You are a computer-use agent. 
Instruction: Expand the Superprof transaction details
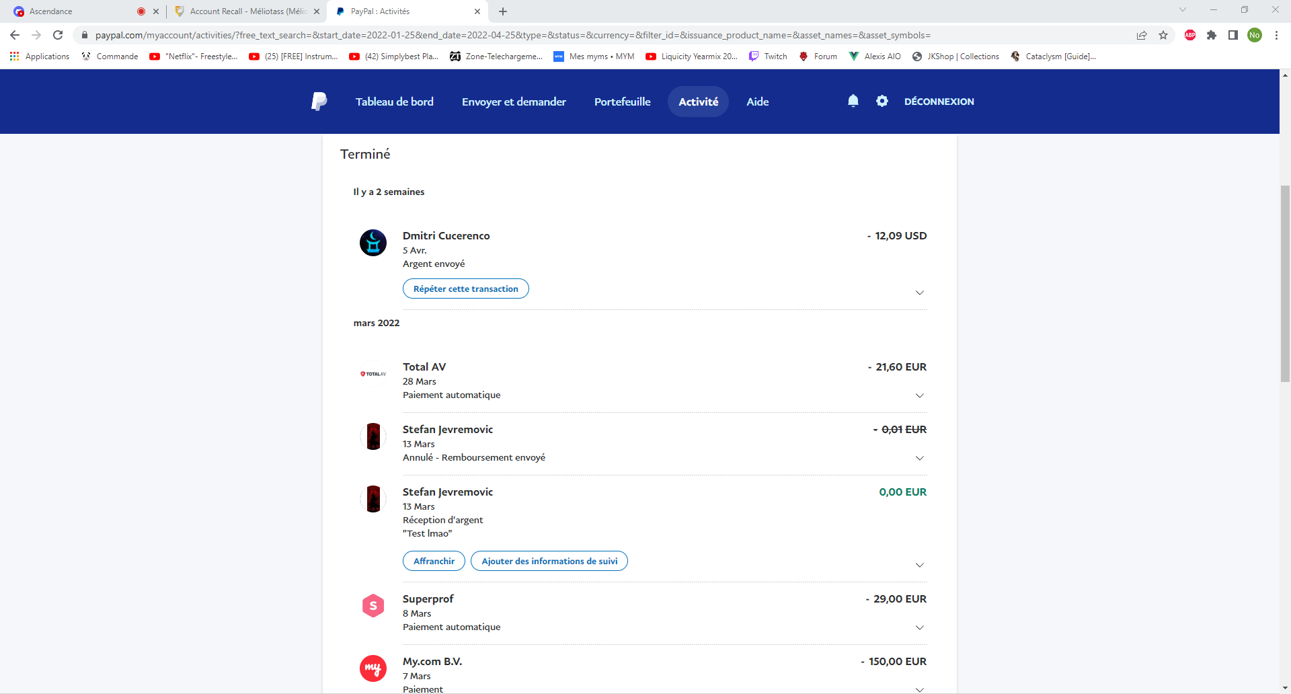[920, 627]
